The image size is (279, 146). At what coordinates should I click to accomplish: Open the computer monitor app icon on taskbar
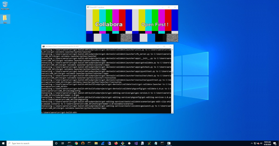point(109,143)
